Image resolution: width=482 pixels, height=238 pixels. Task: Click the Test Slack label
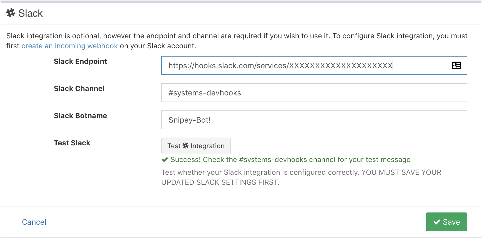click(x=72, y=143)
